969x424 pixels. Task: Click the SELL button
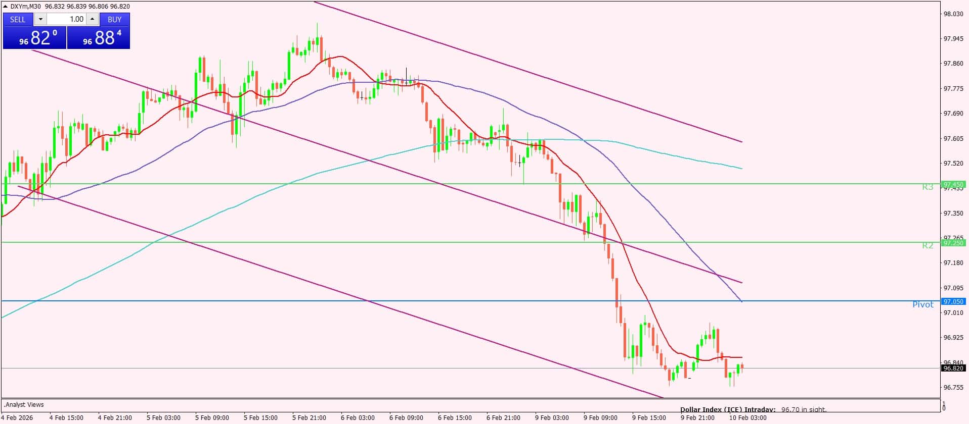tap(18, 19)
